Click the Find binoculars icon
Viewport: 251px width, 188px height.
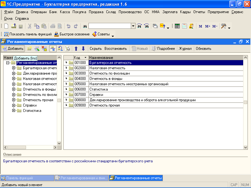(85, 26)
